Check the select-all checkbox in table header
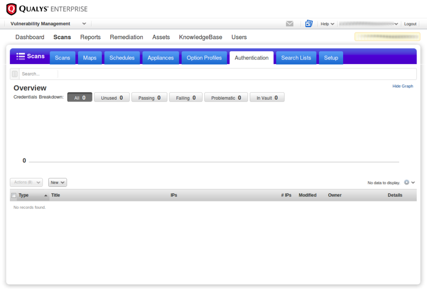Image resolution: width=427 pixels, height=293 pixels. 14,195
